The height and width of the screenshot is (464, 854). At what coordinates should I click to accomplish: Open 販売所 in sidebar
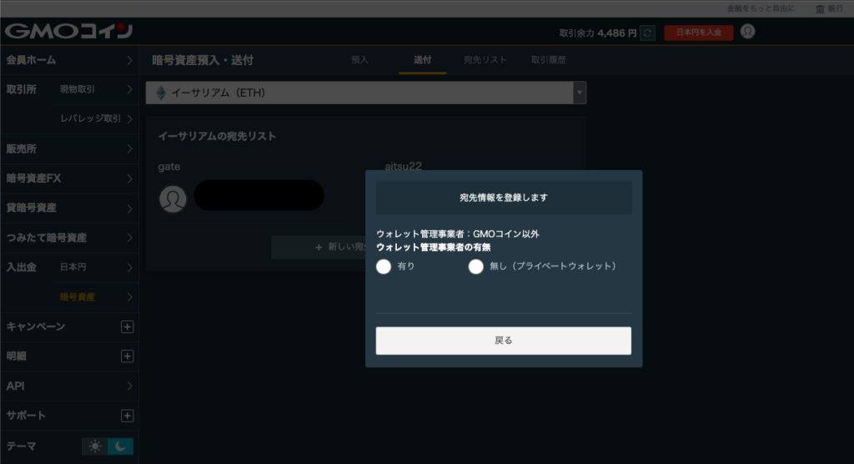coord(69,149)
